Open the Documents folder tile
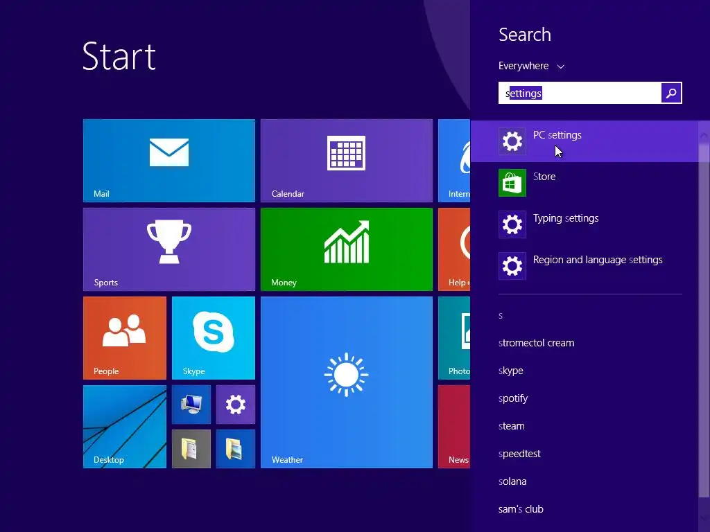 click(x=191, y=449)
